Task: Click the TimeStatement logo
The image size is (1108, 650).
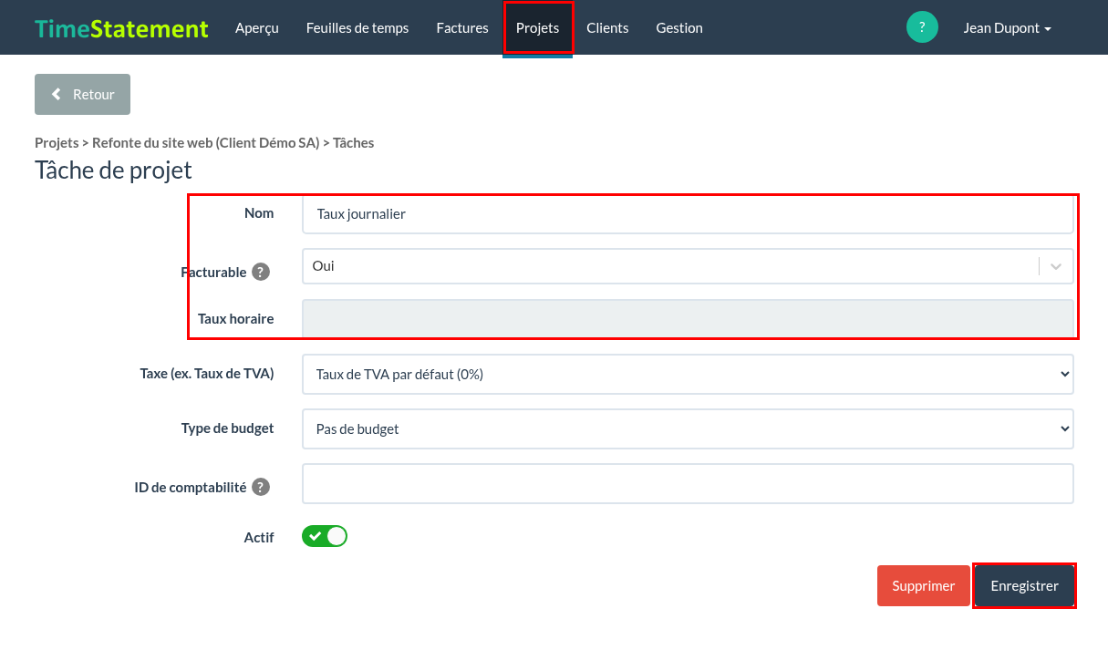Action: (x=121, y=28)
